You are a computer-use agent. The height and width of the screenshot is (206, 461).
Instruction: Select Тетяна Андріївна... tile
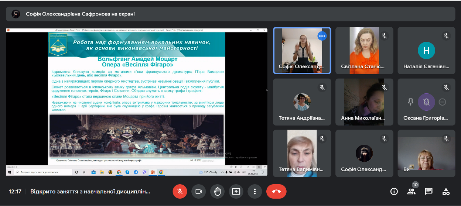point(302,102)
